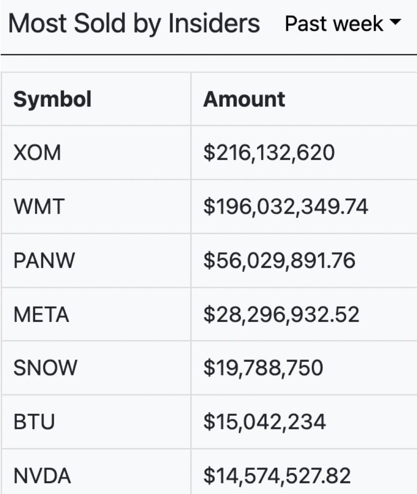Click the $28,296,932.52 amount for META
The width and height of the screenshot is (417, 494).
[x=281, y=315]
